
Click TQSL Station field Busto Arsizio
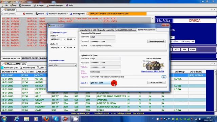105,72
